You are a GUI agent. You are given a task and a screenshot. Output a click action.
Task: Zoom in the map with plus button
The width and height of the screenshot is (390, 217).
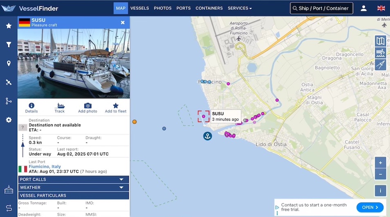(380, 163)
